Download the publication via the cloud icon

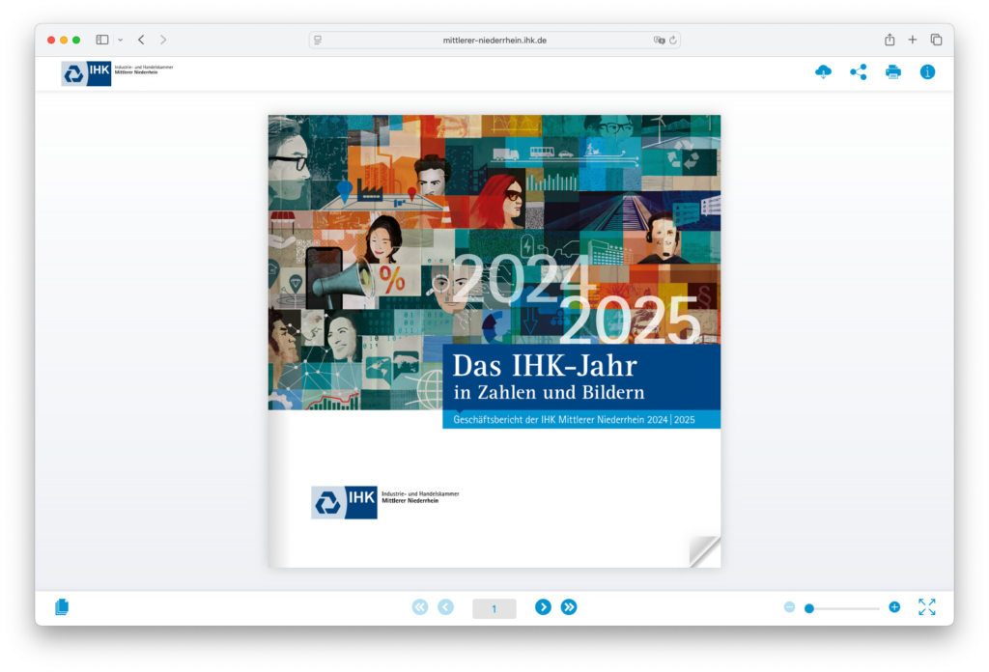[x=823, y=71]
